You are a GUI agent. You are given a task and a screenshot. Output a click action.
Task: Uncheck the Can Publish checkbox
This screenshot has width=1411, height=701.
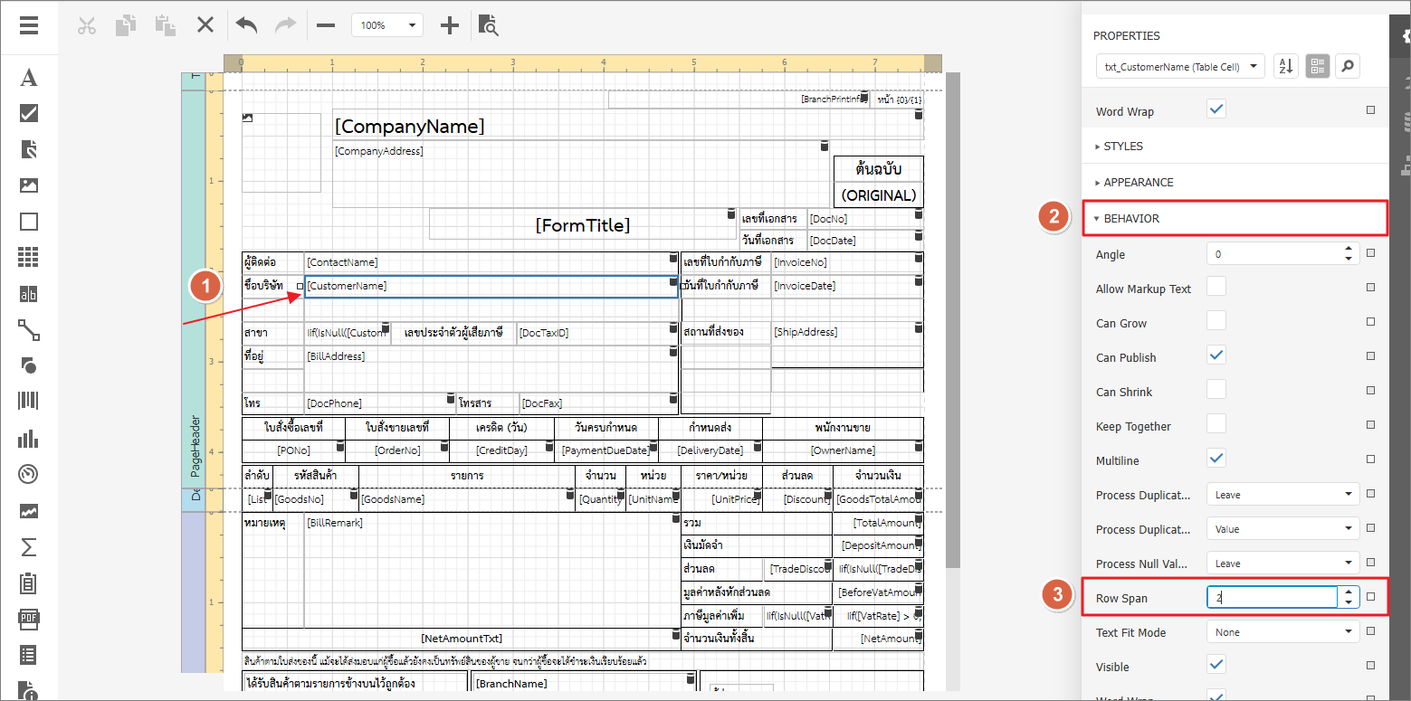(x=1216, y=355)
